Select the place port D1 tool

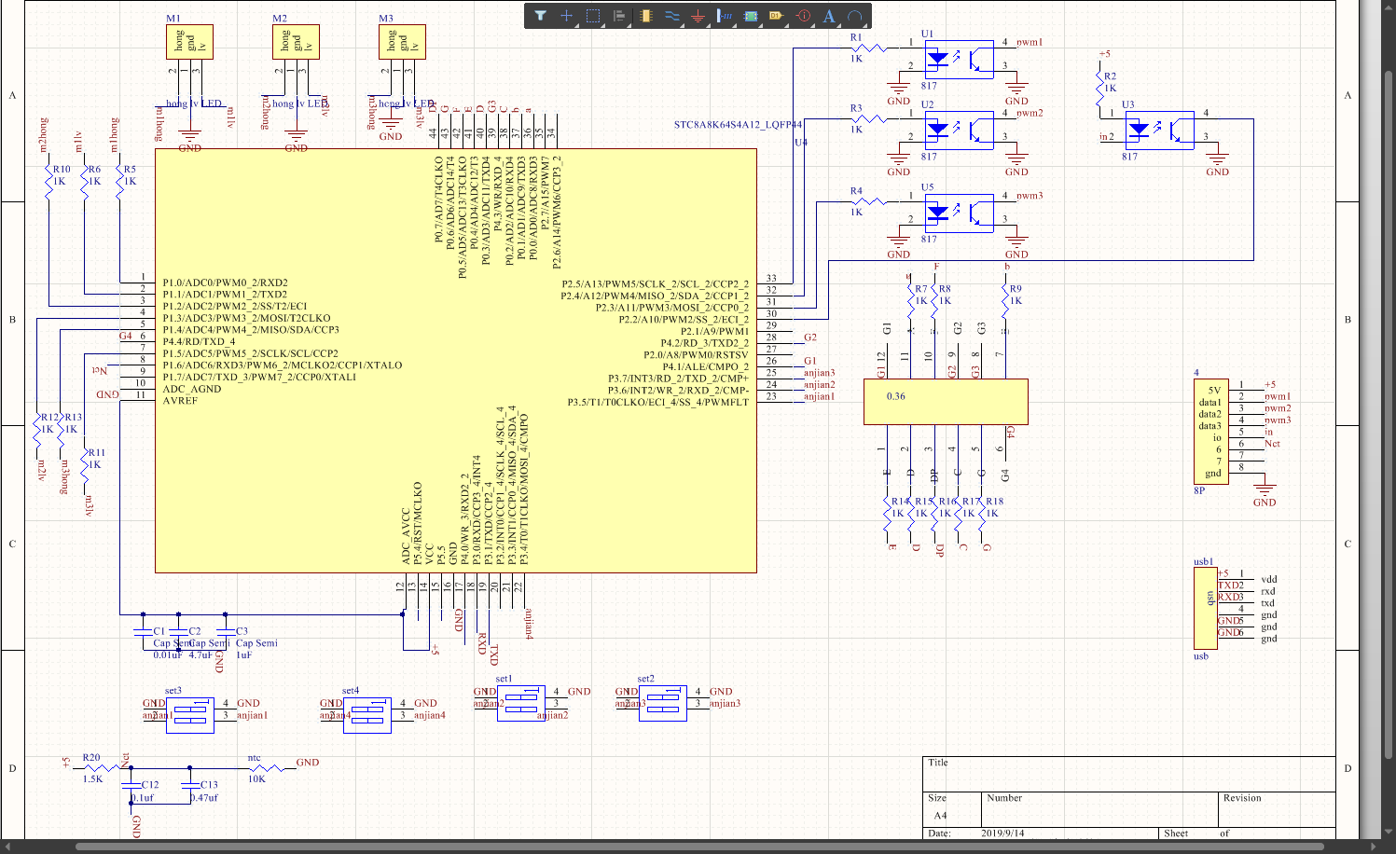click(776, 16)
